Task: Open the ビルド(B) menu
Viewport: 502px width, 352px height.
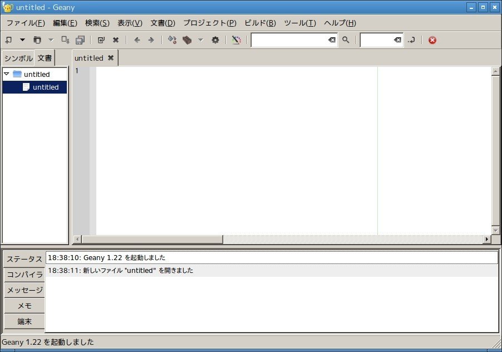Action: 260,23
